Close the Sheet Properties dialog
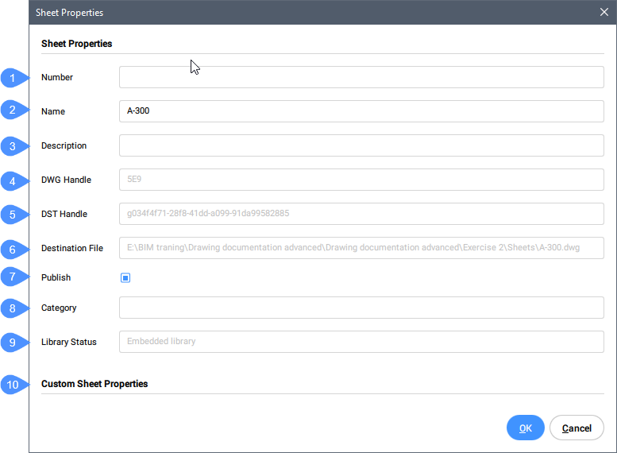 [604, 12]
